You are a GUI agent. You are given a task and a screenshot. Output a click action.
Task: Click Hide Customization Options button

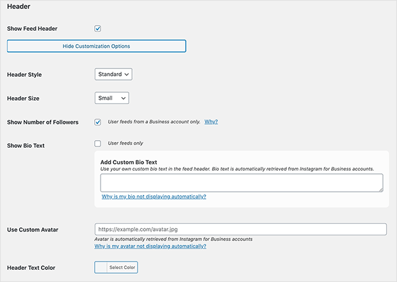[97, 46]
